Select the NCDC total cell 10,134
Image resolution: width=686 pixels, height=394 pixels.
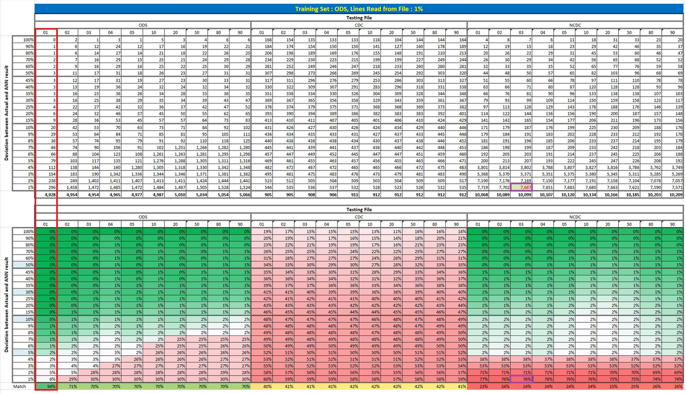(x=586, y=196)
